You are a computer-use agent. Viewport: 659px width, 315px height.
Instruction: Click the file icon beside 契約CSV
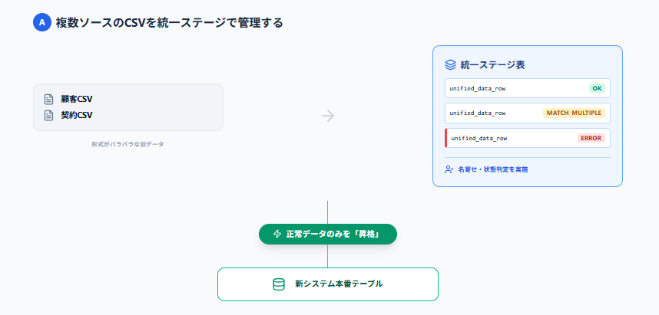tap(48, 116)
